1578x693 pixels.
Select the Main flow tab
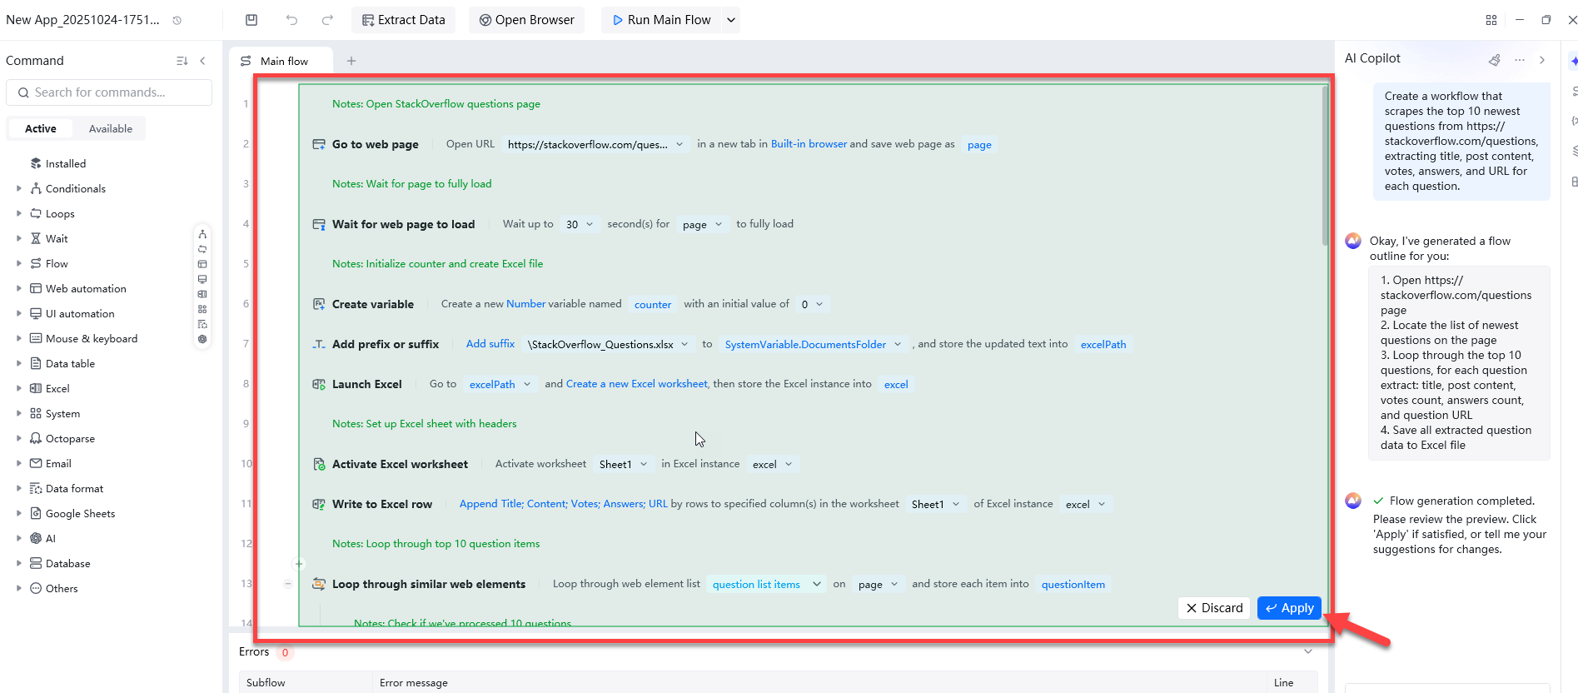pyautogui.click(x=283, y=61)
